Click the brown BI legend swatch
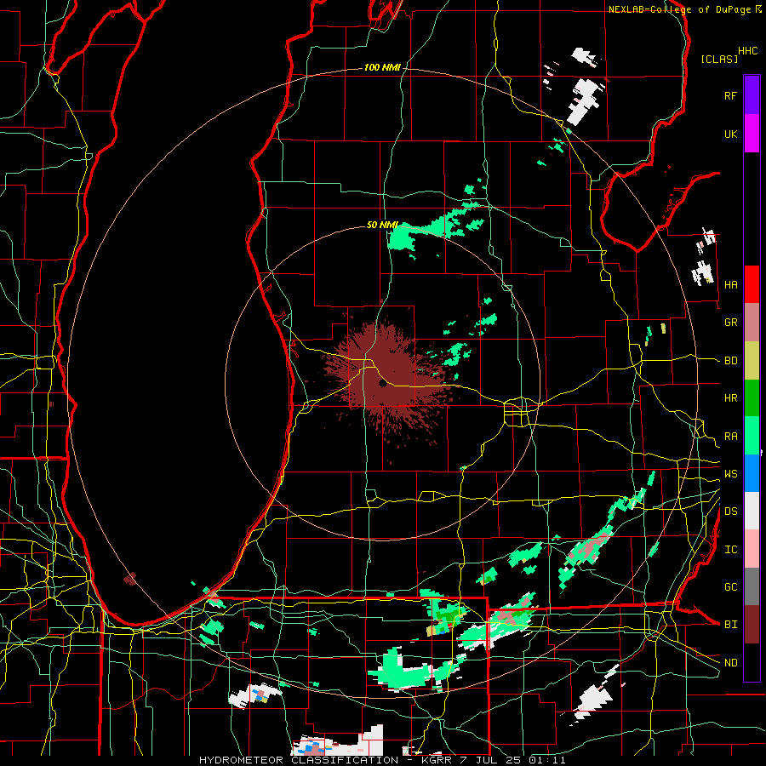Screen dimensions: 766x766 pyautogui.click(x=752, y=625)
